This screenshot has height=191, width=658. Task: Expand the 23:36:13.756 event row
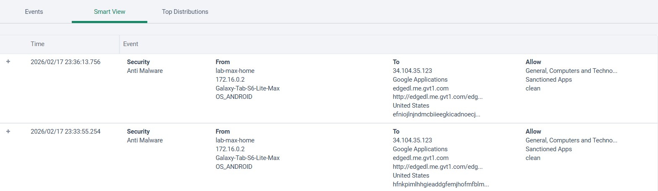[8, 62]
